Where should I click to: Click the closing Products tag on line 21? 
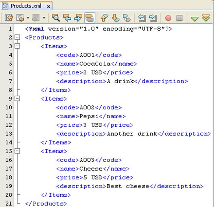[x=46, y=204]
